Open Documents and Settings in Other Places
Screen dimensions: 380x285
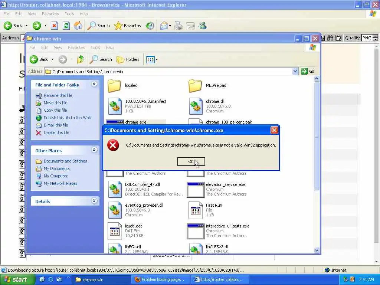65,161
